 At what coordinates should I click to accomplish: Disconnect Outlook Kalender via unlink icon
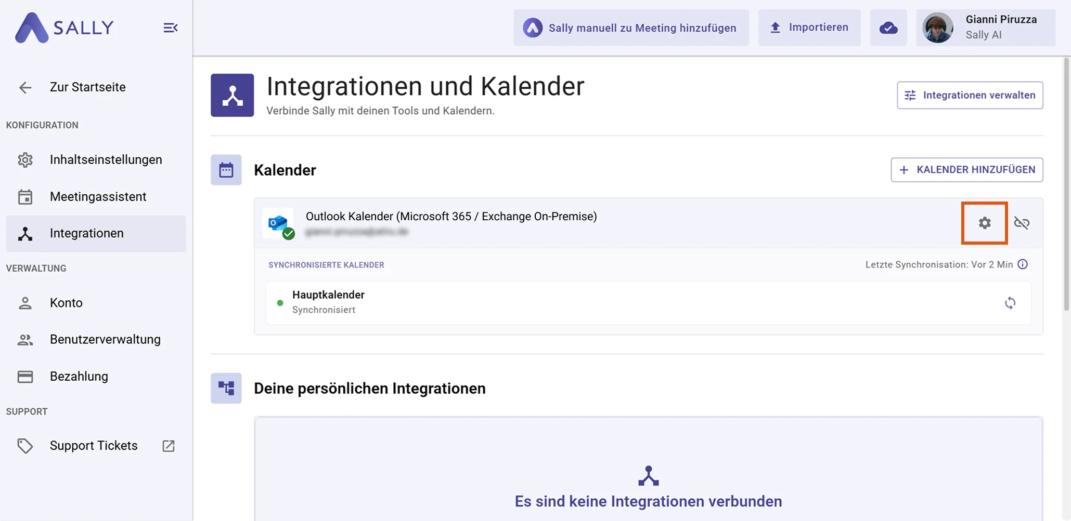click(1022, 223)
